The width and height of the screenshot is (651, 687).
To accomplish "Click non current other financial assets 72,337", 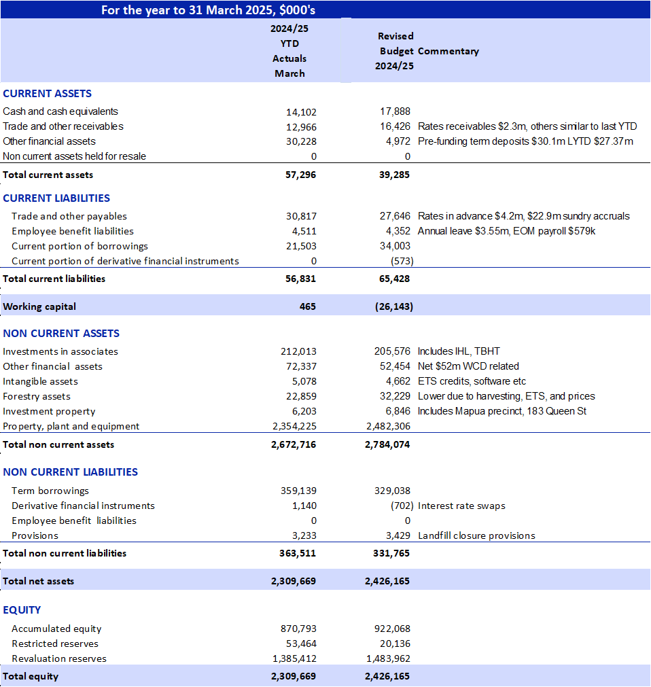I will point(302,366).
